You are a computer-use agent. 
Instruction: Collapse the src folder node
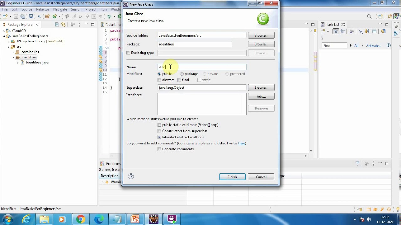9,47
